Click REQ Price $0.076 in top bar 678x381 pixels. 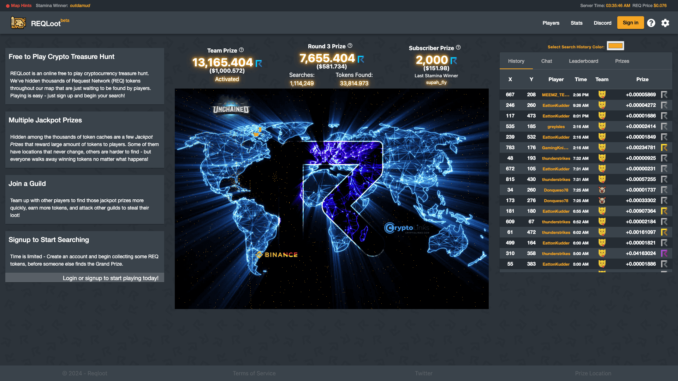[x=649, y=6]
